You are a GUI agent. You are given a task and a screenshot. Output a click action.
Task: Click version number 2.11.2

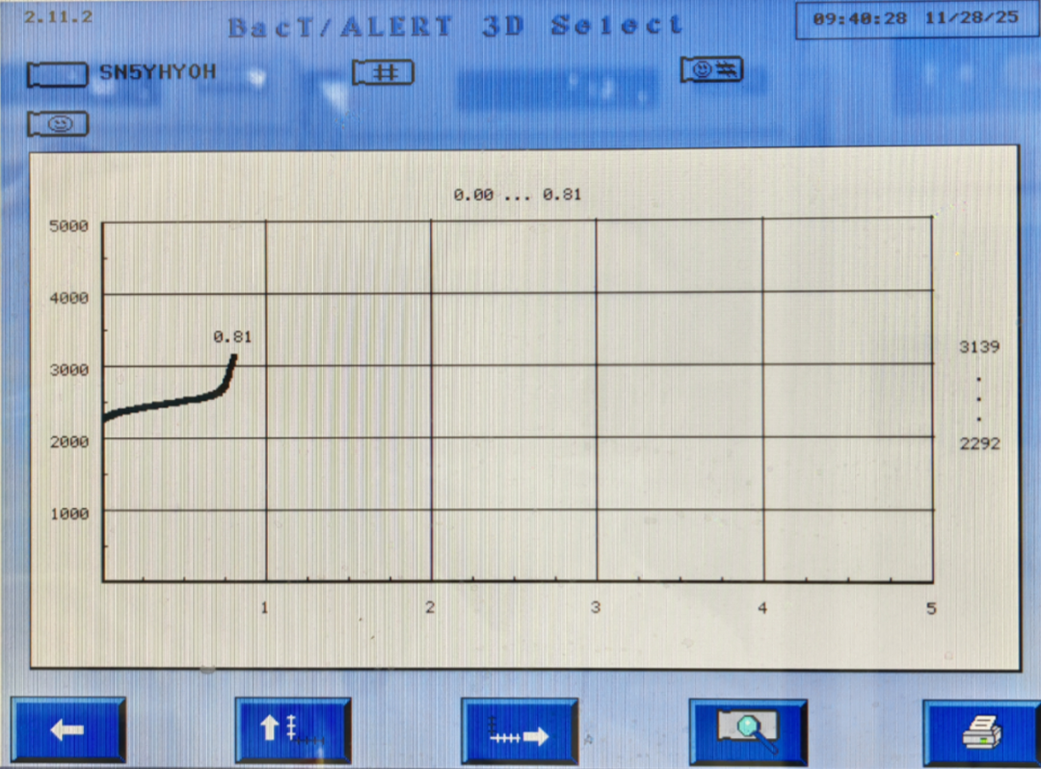(59, 16)
